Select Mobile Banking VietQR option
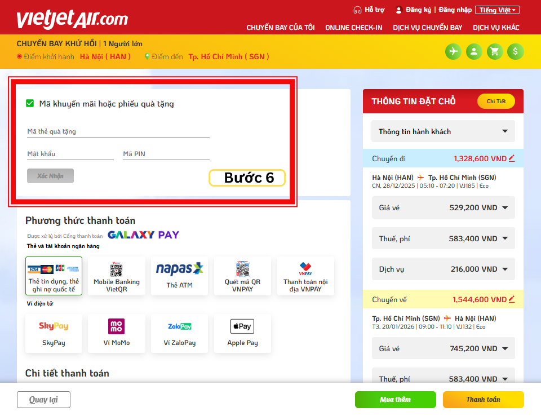The image size is (541, 416). point(116,276)
